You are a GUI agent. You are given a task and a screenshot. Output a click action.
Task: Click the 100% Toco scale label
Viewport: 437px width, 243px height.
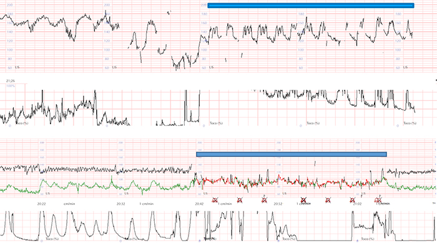pos(11,86)
